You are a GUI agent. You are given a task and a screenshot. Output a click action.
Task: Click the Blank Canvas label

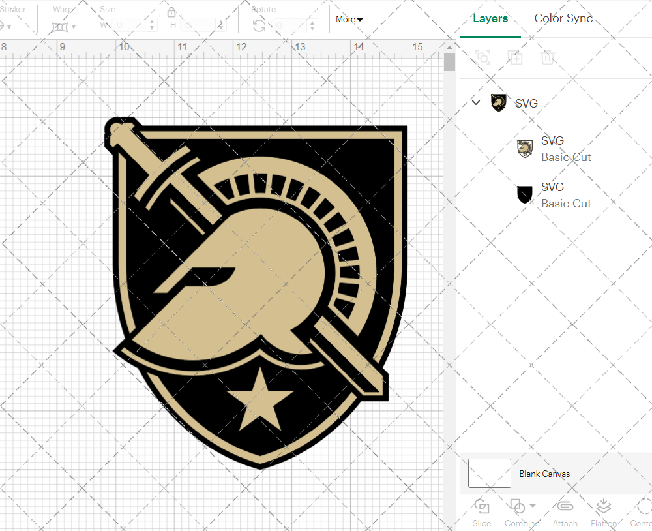pyautogui.click(x=544, y=474)
